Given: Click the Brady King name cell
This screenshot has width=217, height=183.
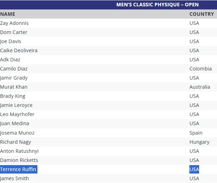Looking at the screenshot, I should [13, 96].
